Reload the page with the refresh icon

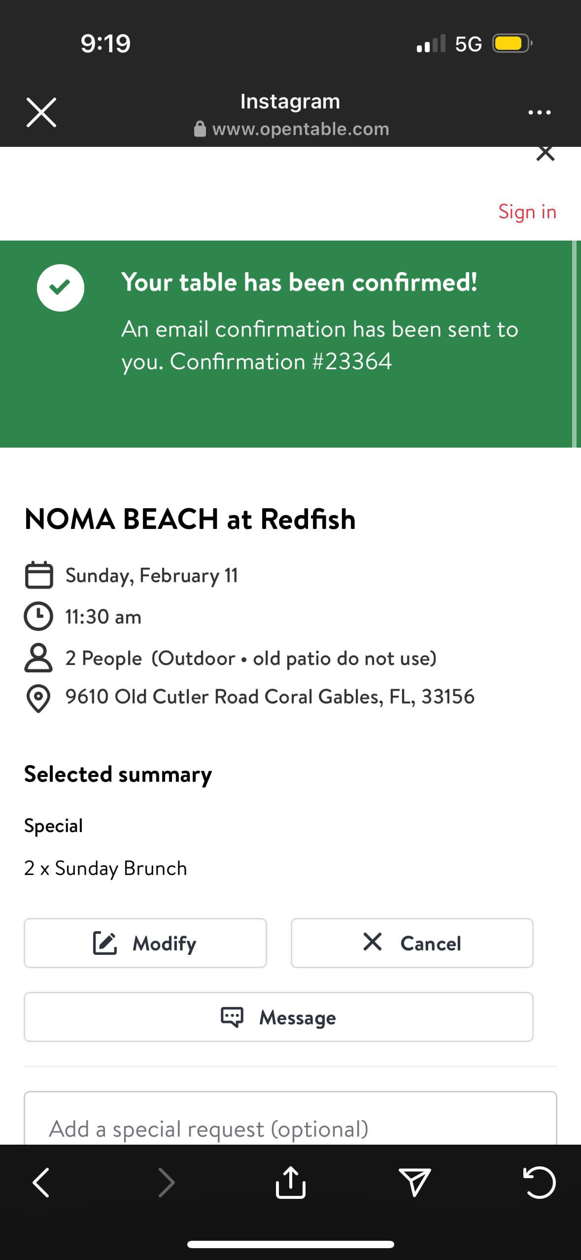539,1183
